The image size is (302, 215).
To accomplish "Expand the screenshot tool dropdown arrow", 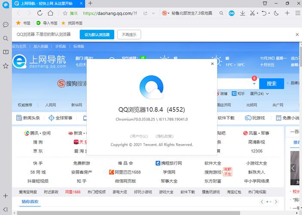I will coord(257,13).
